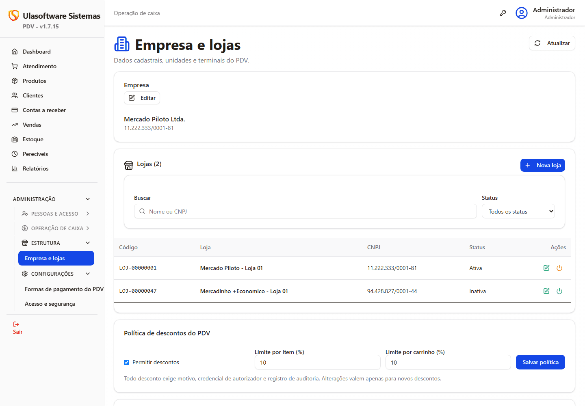Click the Atendimento cart icon
The height and width of the screenshot is (406, 585).
15,66
